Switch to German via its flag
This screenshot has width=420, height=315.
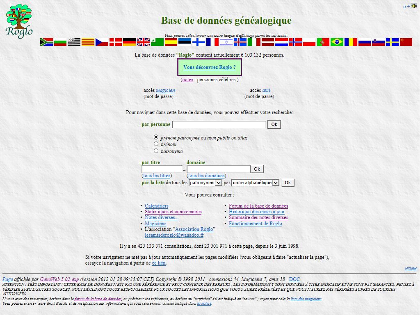[130, 42]
